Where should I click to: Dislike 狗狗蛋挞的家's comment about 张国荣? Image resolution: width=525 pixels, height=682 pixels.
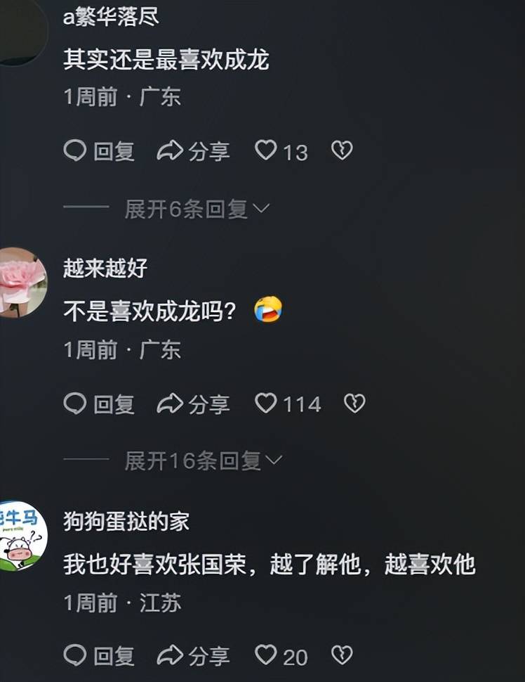[342, 655]
